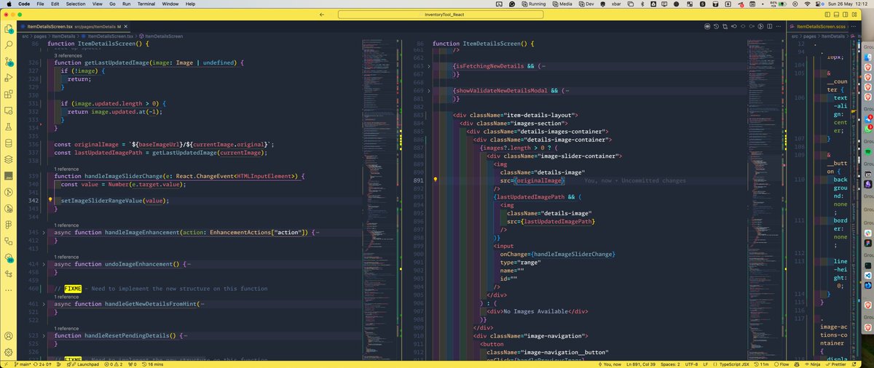Expand folded undoImageEnhancement function at line 414
This screenshot has width=874, height=368.
pos(44,264)
